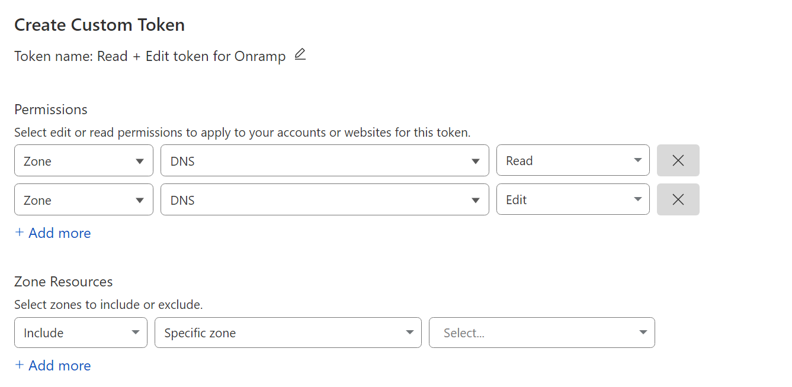Click the token name text

150,56
